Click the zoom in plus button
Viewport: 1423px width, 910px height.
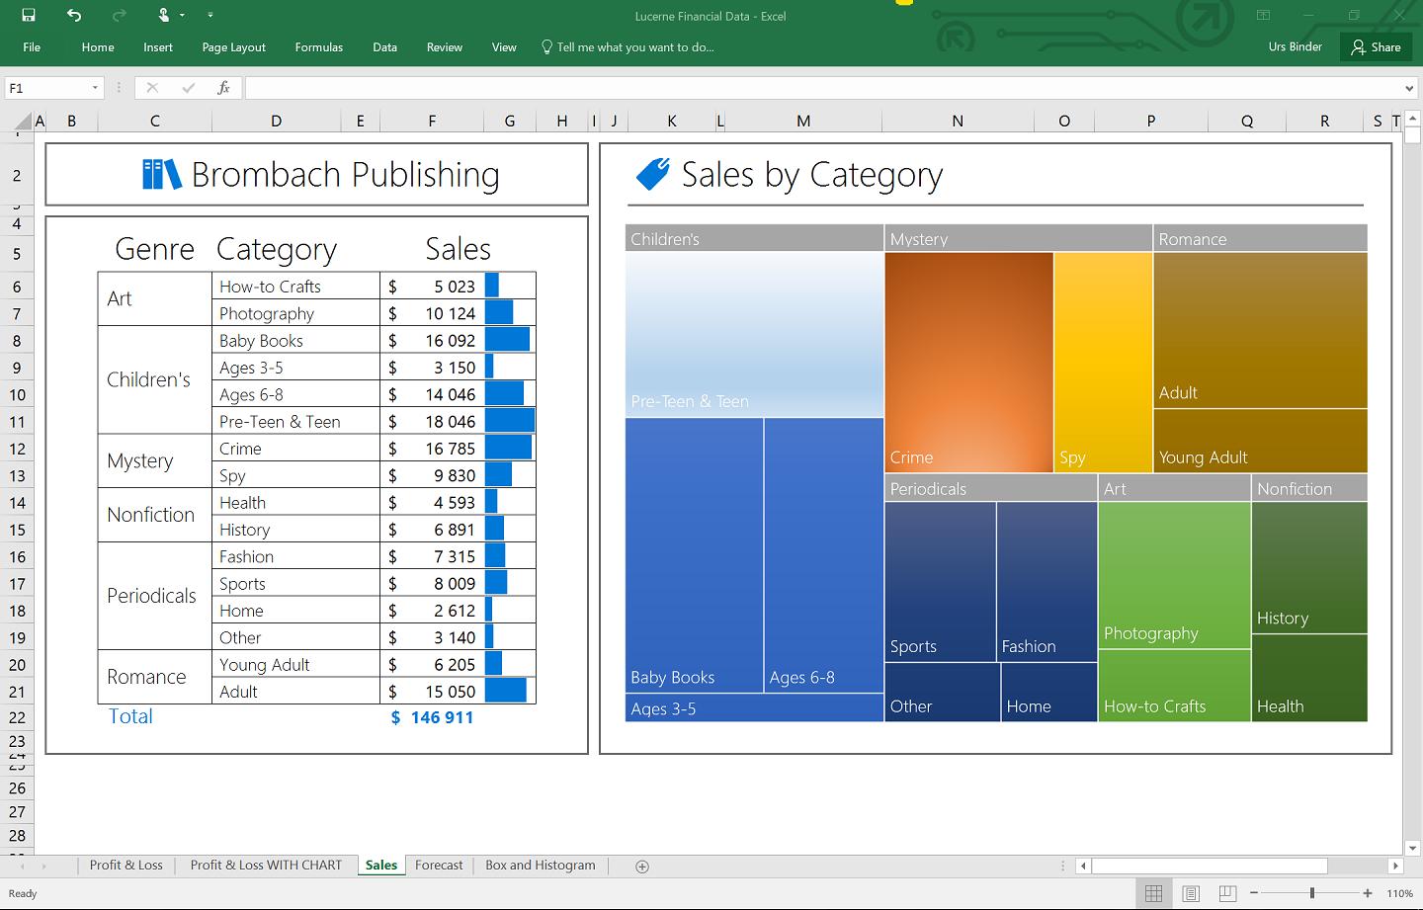pos(1368,893)
